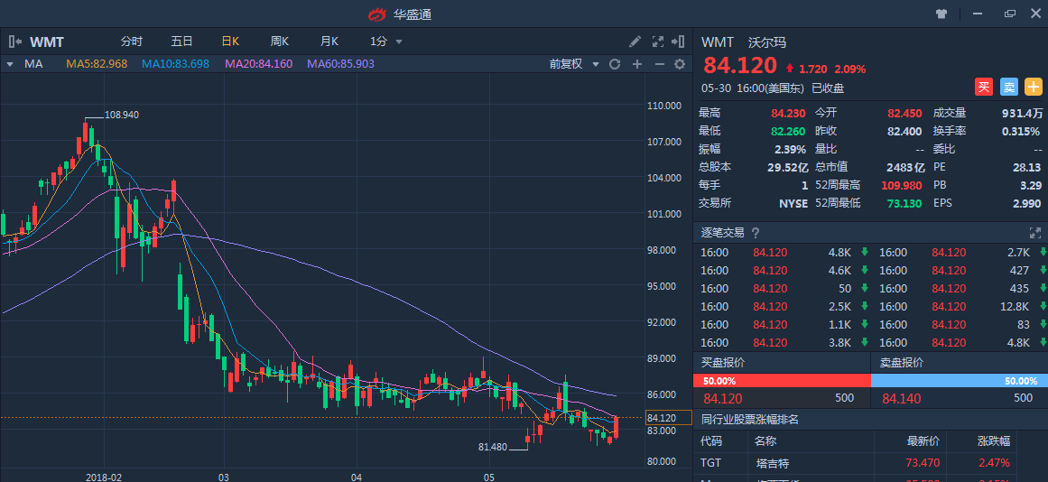Image resolution: width=1048 pixels, height=482 pixels.
Task: Zoom out chart with minus icon
Action: [659, 64]
